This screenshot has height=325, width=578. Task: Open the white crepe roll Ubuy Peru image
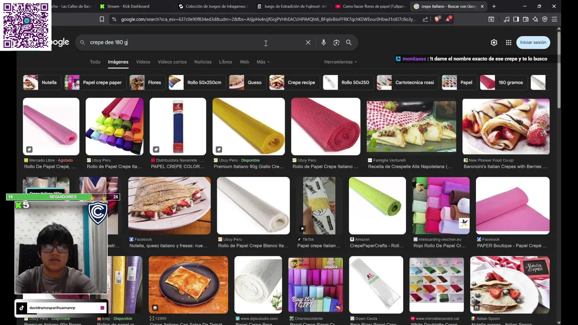pos(253,206)
